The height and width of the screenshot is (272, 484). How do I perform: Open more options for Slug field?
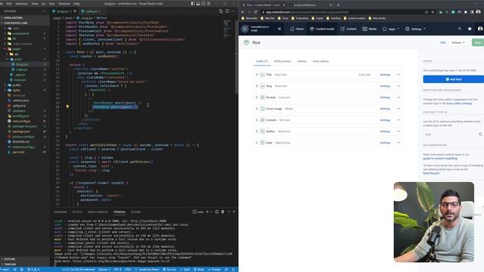click(399, 86)
